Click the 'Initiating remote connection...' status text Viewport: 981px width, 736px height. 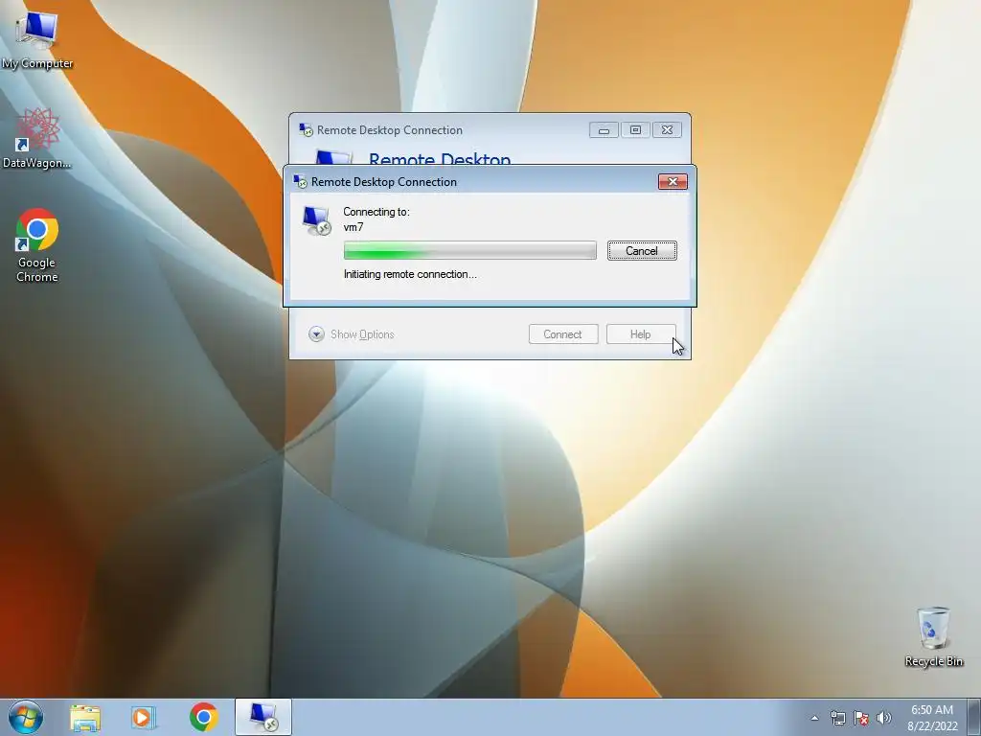pos(410,274)
